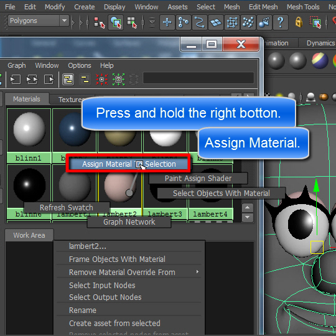Toggle the deformations selection mask icon

coord(232,22)
